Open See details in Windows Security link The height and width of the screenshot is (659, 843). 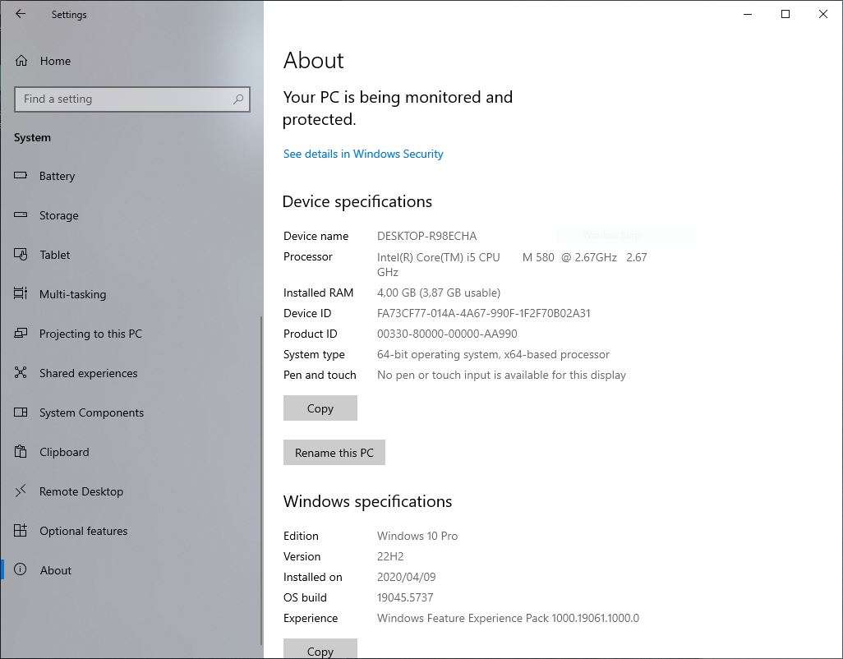click(363, 154)
